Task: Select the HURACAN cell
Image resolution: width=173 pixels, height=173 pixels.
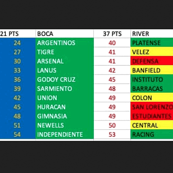Action: point(64,107)
